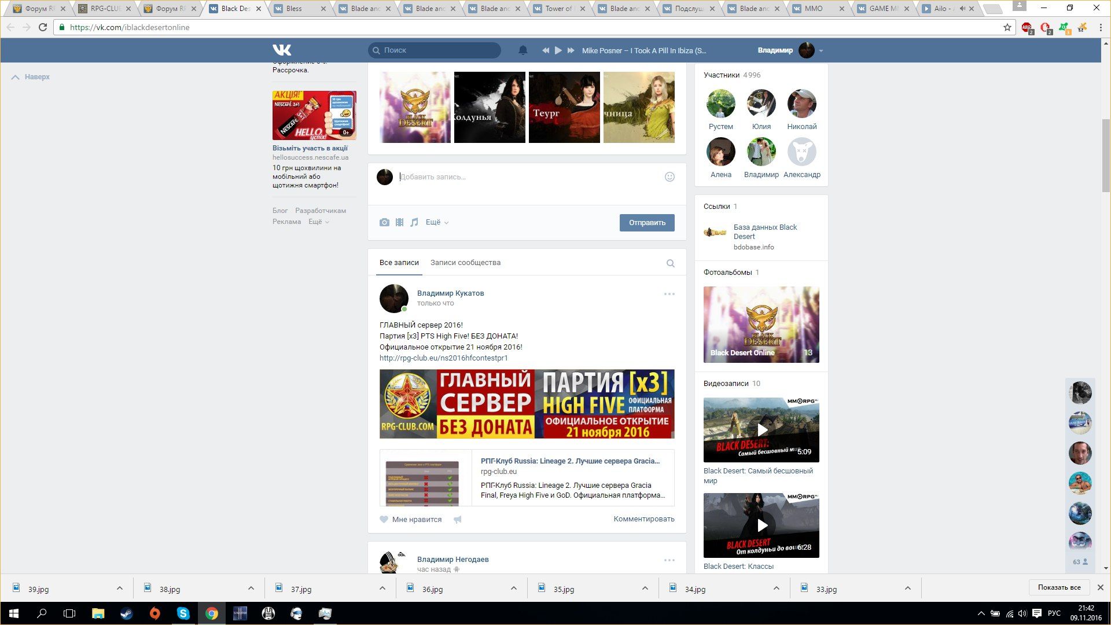Play the header audio track

point(558,50)
